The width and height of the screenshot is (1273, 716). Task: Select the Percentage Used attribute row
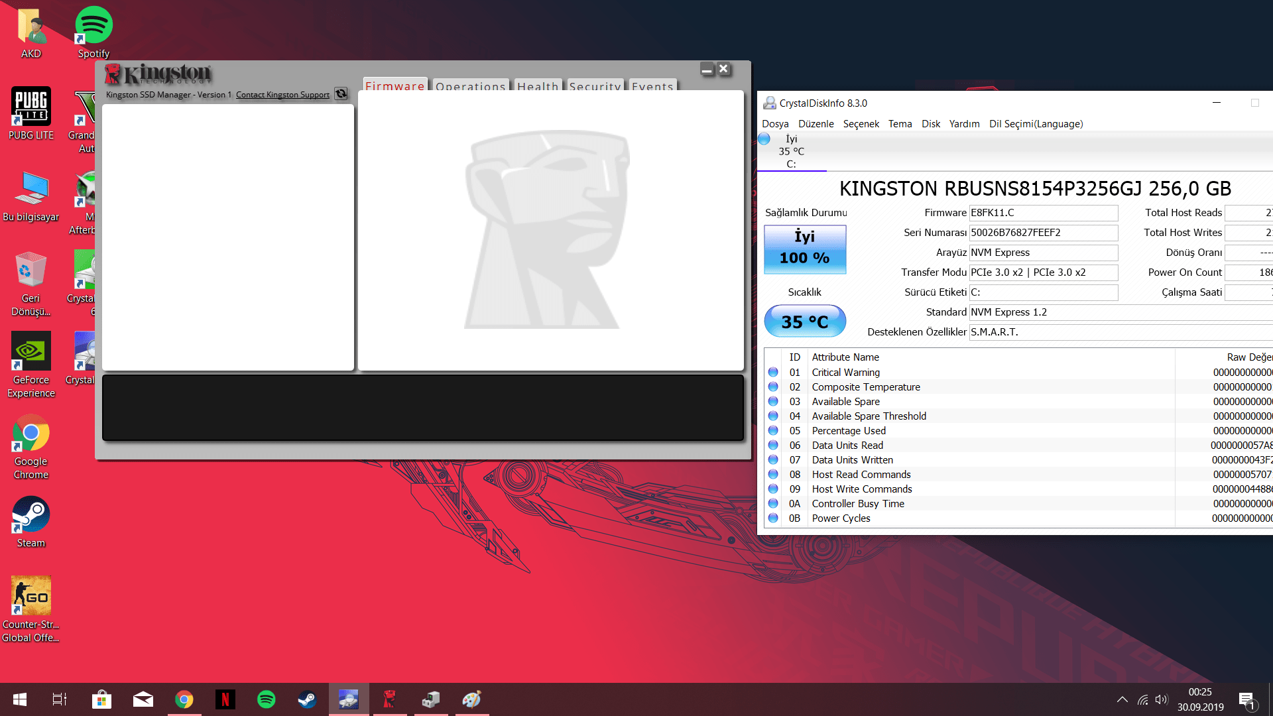(849, 431)
